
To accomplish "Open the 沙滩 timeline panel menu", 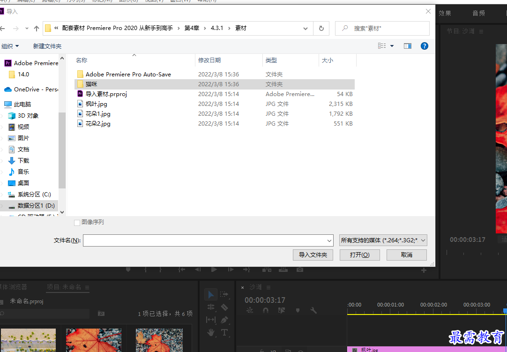I will [268, 287].
